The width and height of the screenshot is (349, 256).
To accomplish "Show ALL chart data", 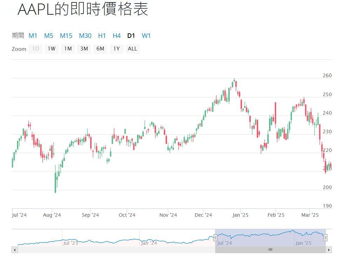I will point(133,49).
